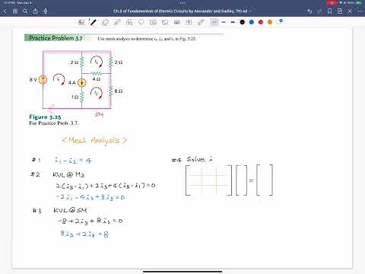Select the zoom window tool
The image size is (365, 274).
tap(81, 22)
